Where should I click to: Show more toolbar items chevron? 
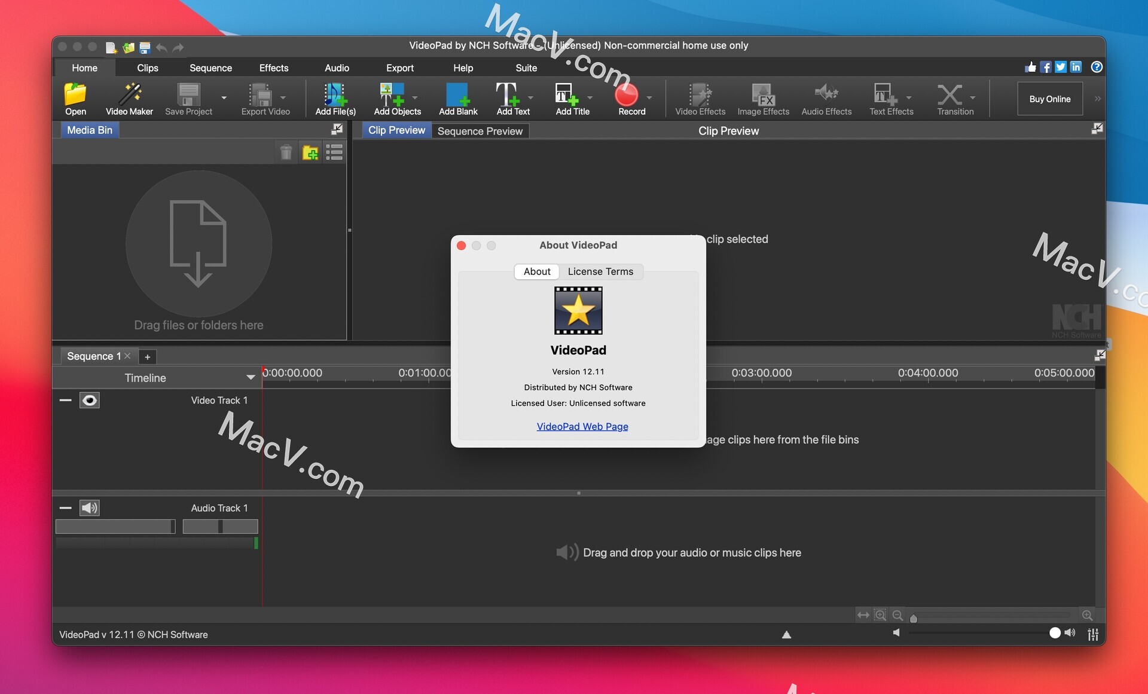click(x=1098, y=99)
